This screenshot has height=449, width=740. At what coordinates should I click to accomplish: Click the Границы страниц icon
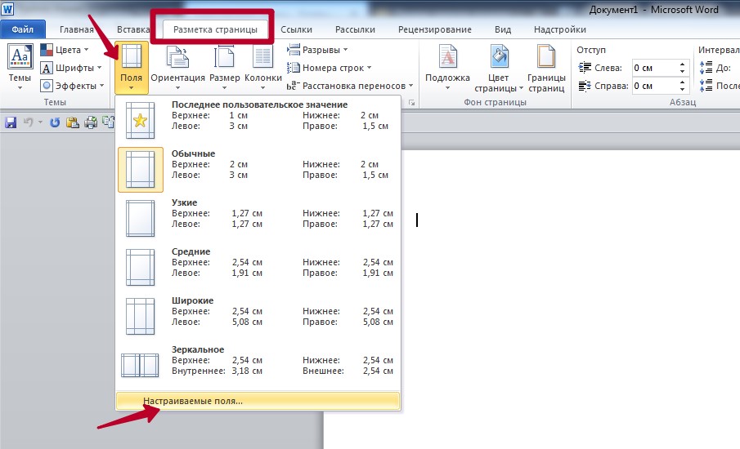[x=545, y=66]
